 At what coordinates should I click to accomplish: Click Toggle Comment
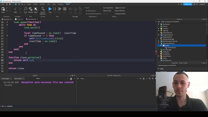tap(120, 8)
